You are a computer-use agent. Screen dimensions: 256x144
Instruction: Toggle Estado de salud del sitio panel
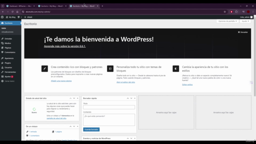[78, 98]
